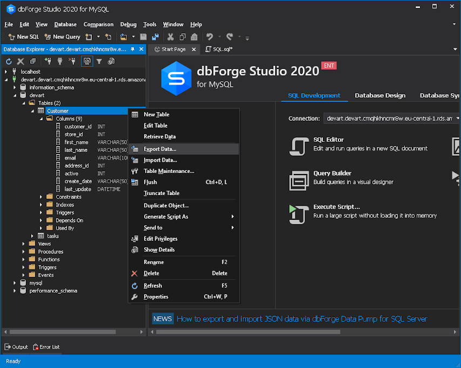Image resolution: width=461 pixels, height=368 pixels.
Task: Expand the tasks table node
Action: 32,236
